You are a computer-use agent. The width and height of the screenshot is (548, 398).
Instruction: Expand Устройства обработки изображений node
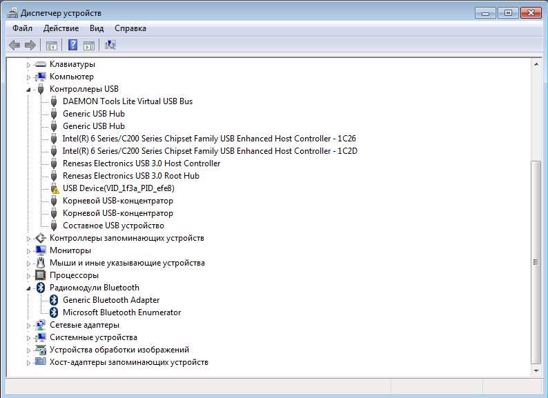click(x=29, y=350)
